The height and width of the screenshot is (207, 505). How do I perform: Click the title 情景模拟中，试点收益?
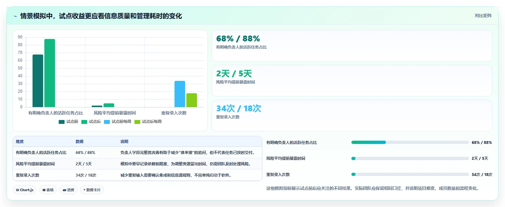[x=101, y=16]
